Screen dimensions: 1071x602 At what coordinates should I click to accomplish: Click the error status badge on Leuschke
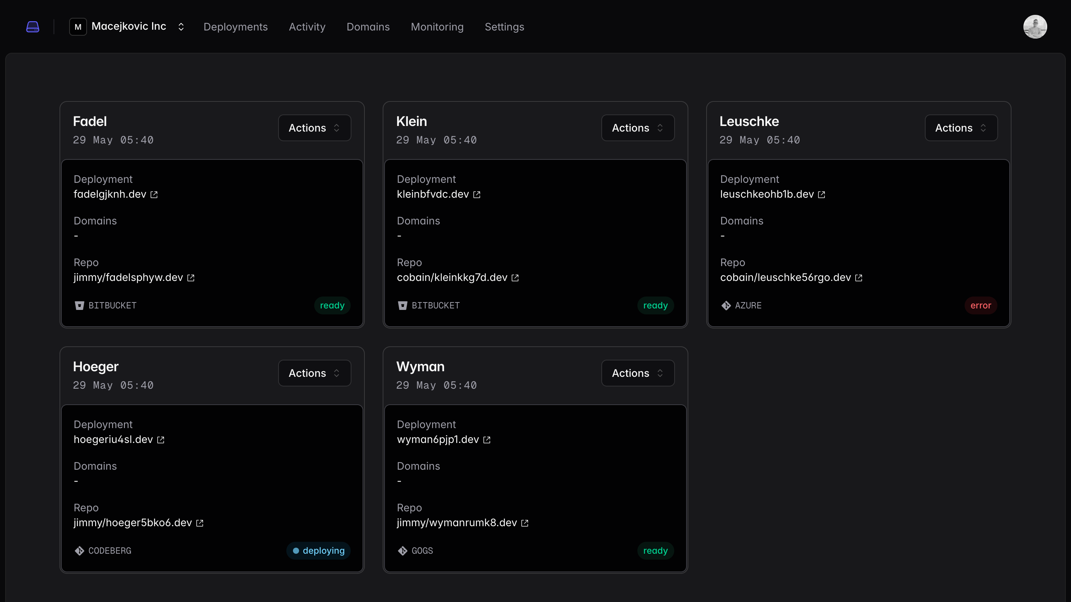[x=981, y=306]
